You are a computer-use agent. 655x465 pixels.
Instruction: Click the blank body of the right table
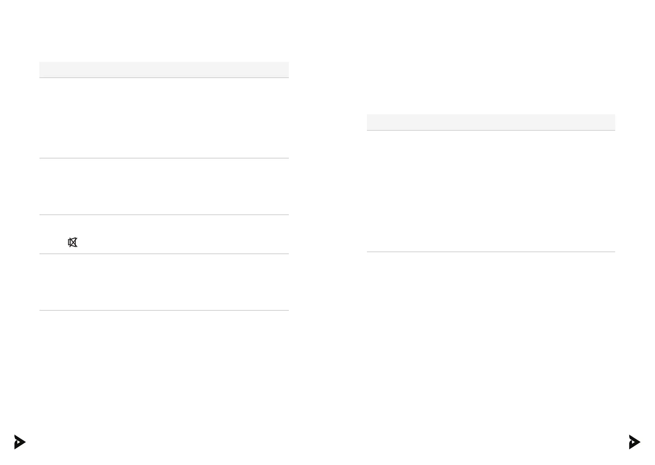[491, 191]
